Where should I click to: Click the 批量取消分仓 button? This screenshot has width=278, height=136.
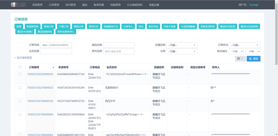click(x=111, y=26)
